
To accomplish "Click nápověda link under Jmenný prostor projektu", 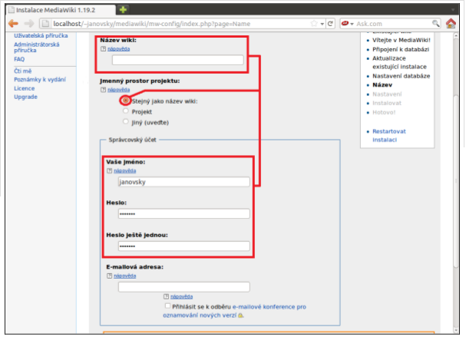I will coord(118,90).
